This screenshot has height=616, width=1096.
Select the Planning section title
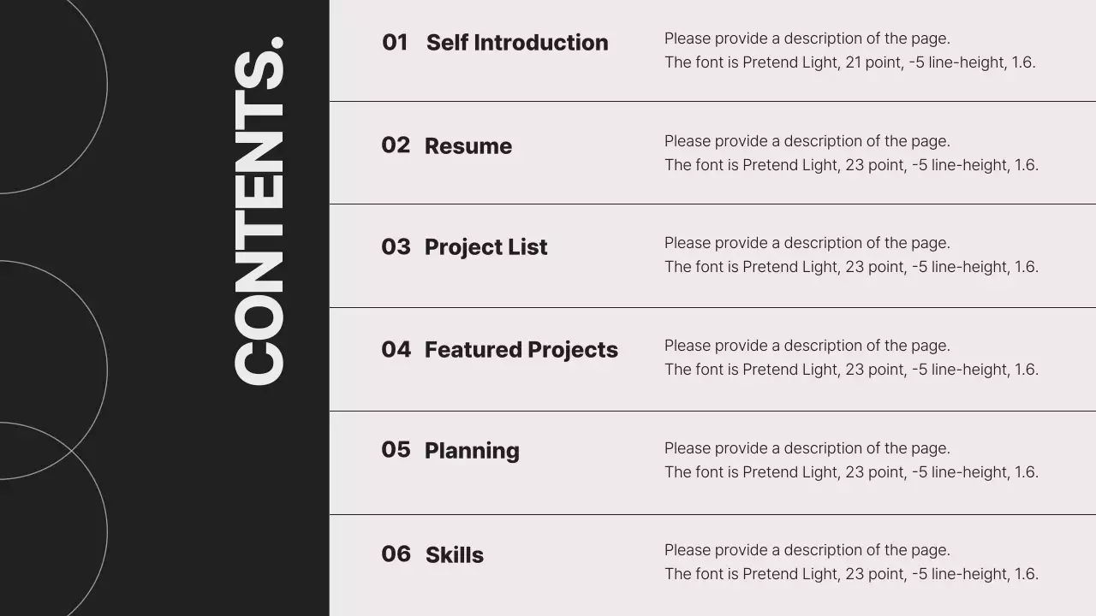point(472,451)
